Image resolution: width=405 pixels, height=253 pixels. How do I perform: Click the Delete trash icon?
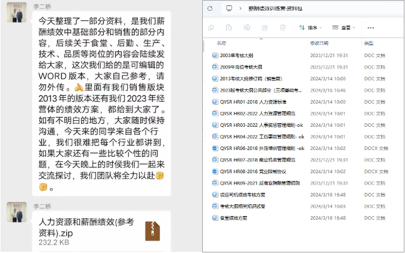coord(283,27)
